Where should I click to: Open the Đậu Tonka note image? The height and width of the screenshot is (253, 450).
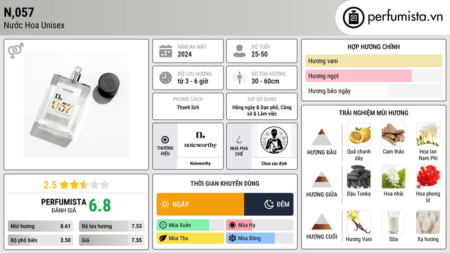click(359, 177)
